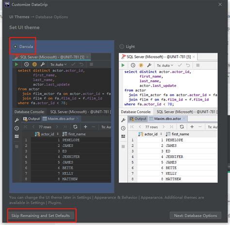Select the SQL Server editor tab in the Light preview
Screen dimensions: 230x225
coord(158,57)
